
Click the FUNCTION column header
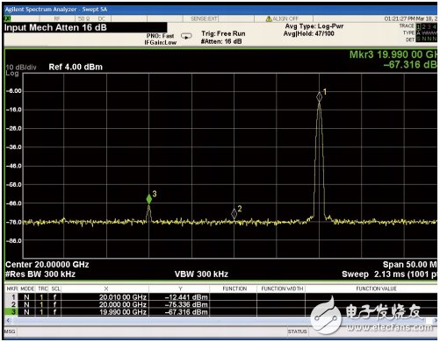coord(234,289)
